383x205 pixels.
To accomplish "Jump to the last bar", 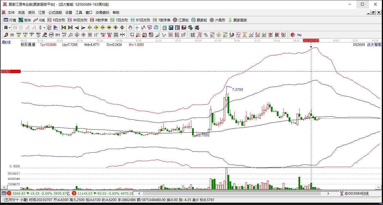I will pyautogui.click(x=70, y=28).
